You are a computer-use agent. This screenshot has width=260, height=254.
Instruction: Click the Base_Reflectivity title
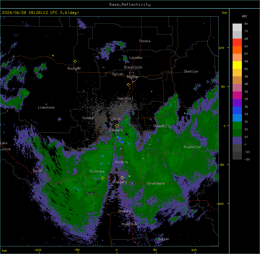coord(130,5)
